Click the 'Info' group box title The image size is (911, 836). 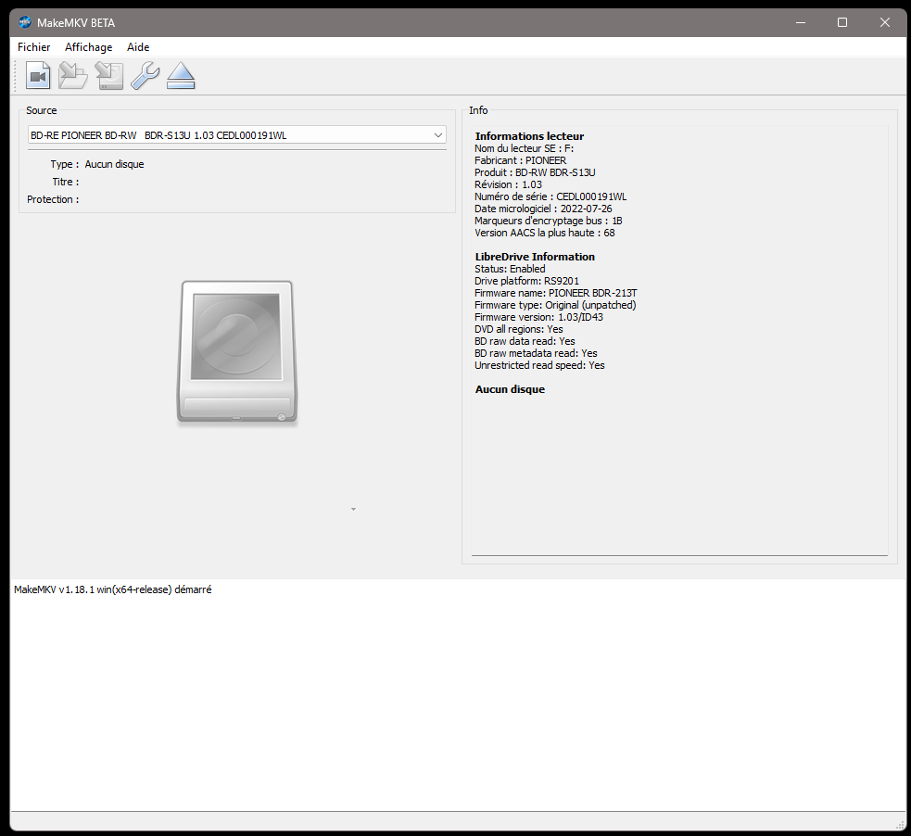478,110
